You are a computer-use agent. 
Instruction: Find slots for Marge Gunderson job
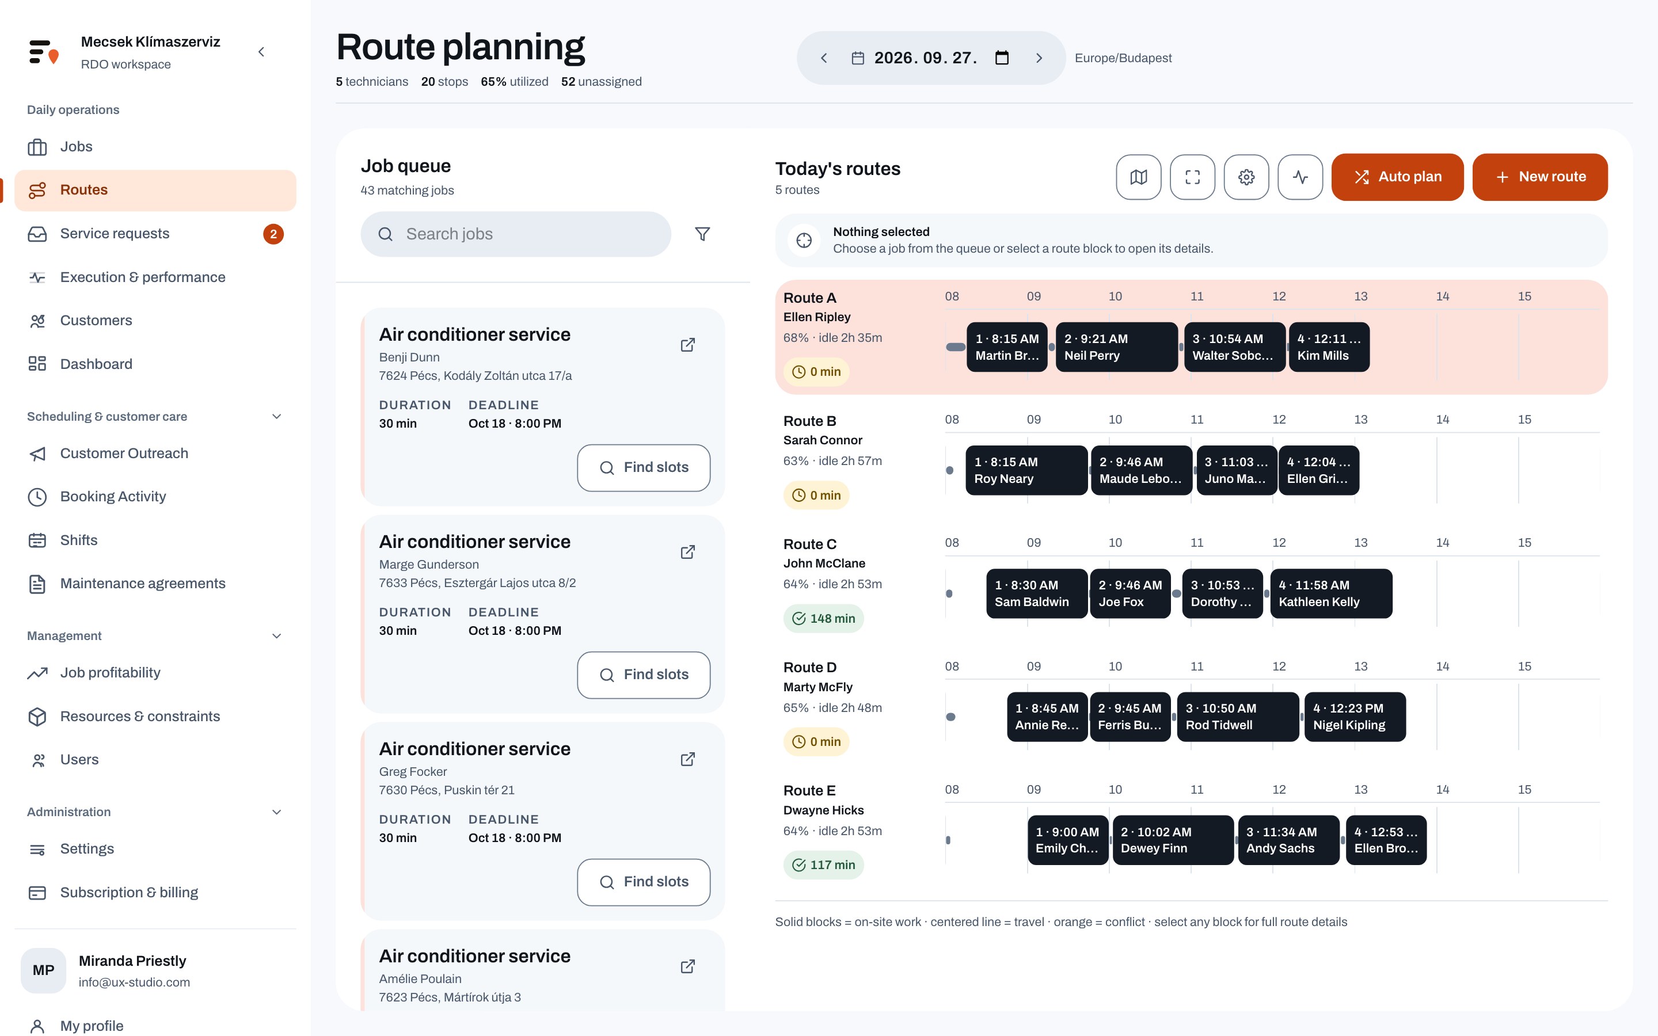[x=643, y=675]
